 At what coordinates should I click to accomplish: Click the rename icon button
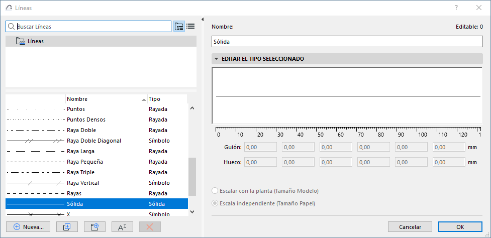122,227
